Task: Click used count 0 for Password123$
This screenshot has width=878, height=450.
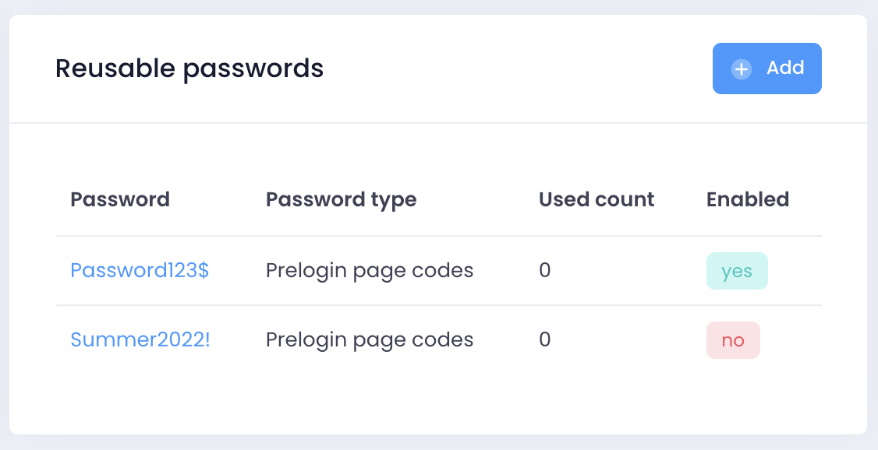Action: click(545, 271)
